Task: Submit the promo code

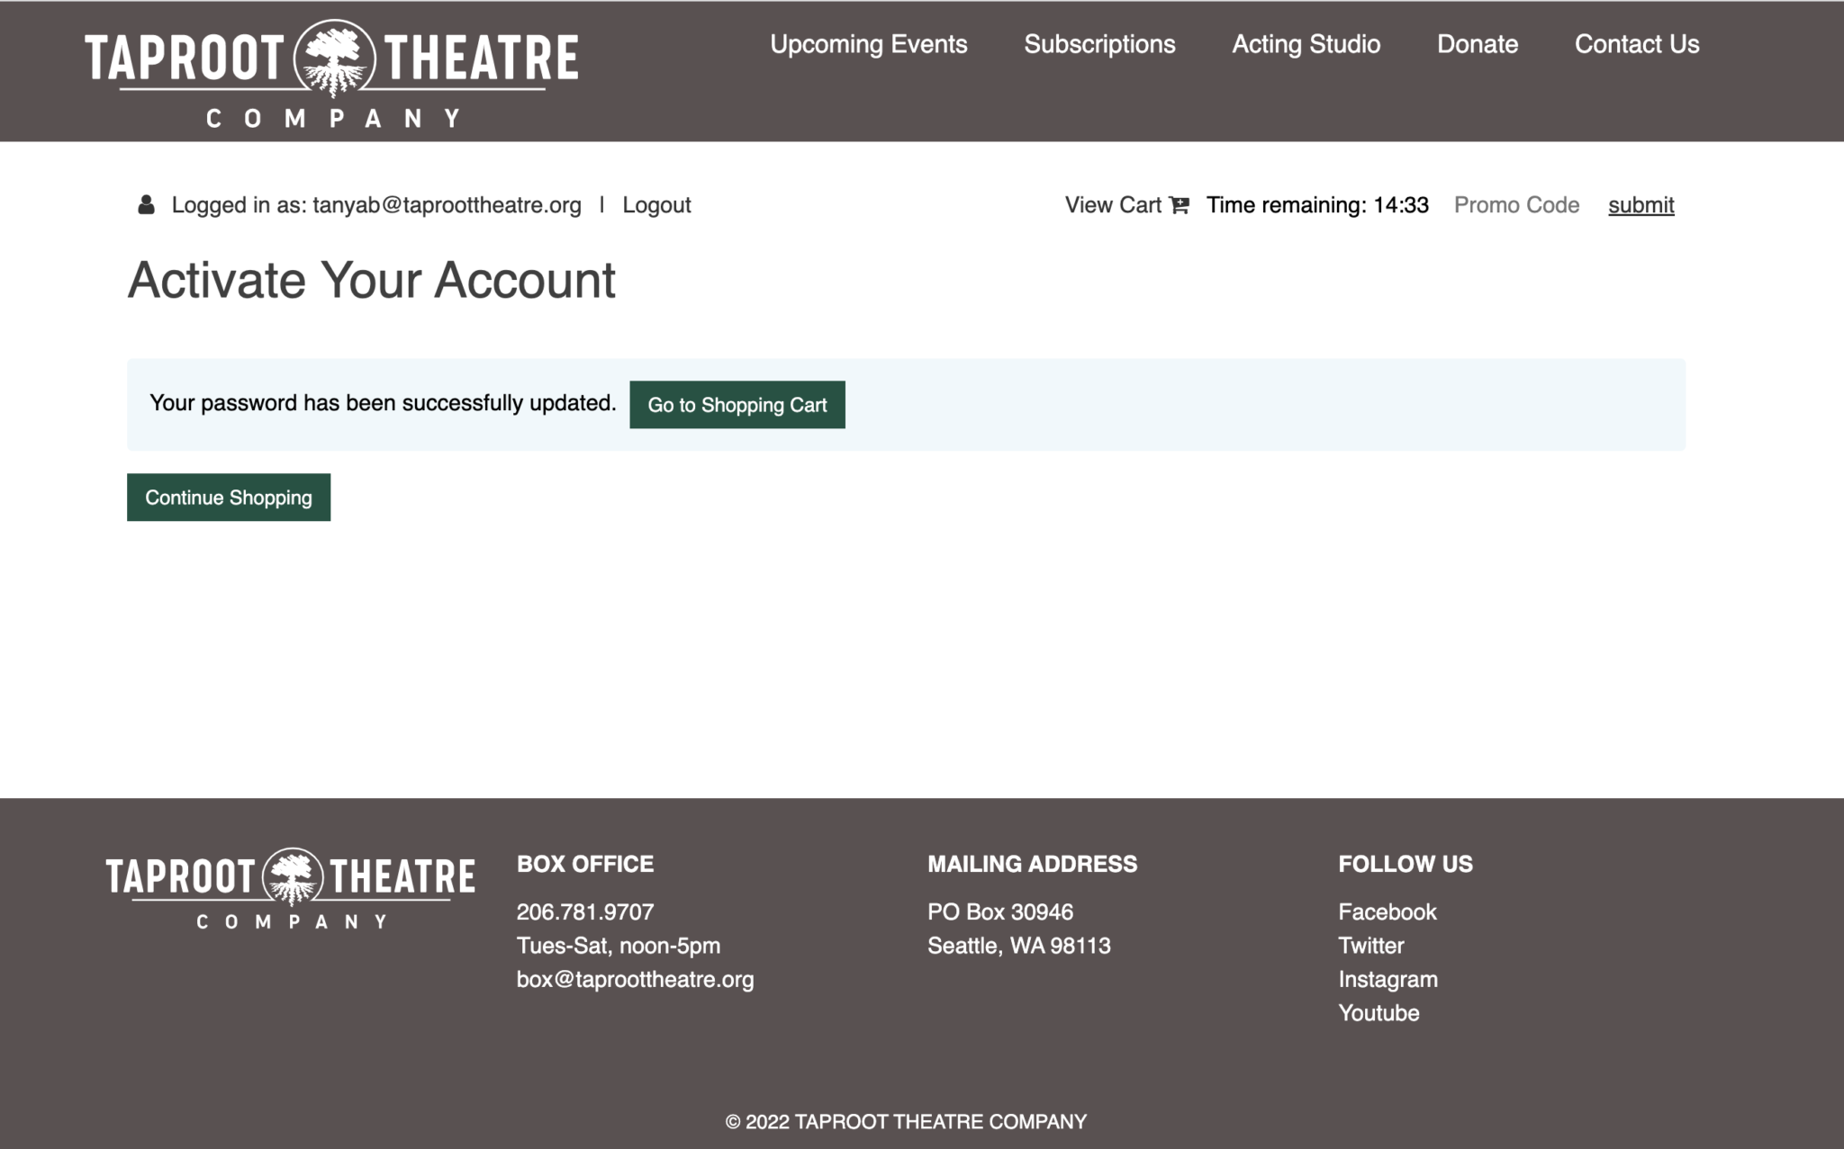Action: (1641, 205)
